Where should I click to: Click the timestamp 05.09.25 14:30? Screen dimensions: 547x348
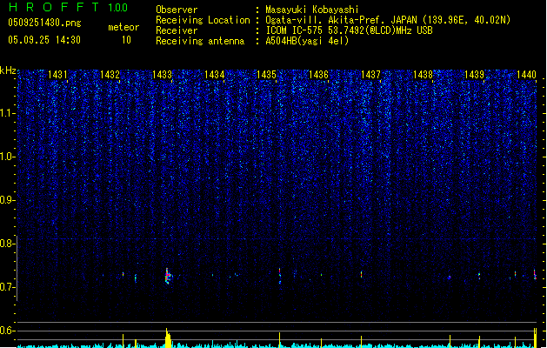point(44,40)
